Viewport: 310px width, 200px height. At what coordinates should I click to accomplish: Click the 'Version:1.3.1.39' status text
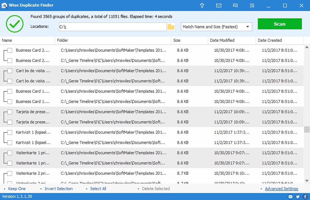tap(17, 197)
